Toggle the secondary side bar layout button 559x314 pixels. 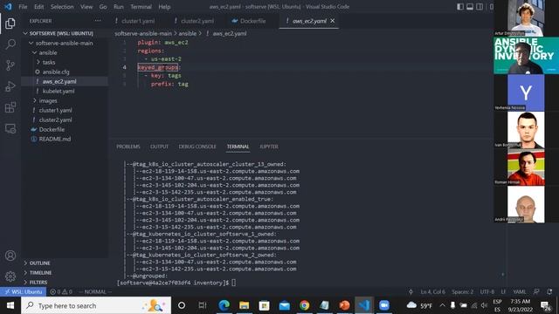(480, 6)
